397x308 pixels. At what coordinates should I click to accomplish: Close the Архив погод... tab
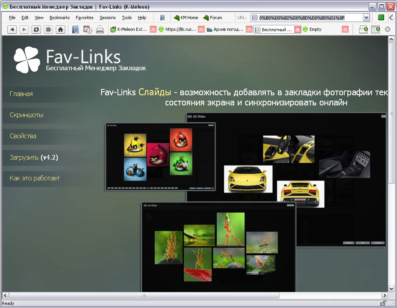point(249,29)
